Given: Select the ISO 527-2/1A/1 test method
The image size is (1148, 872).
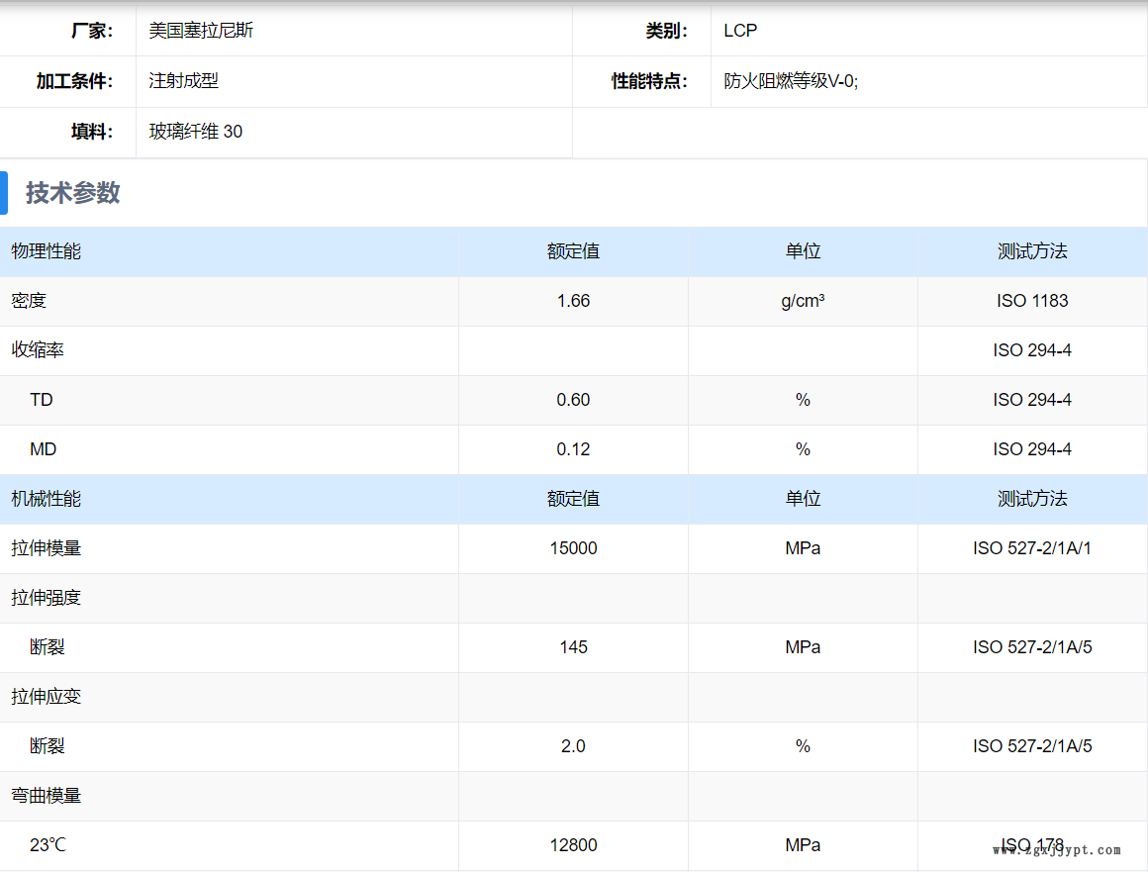Looking at the screenshot, I should 1032,548.
